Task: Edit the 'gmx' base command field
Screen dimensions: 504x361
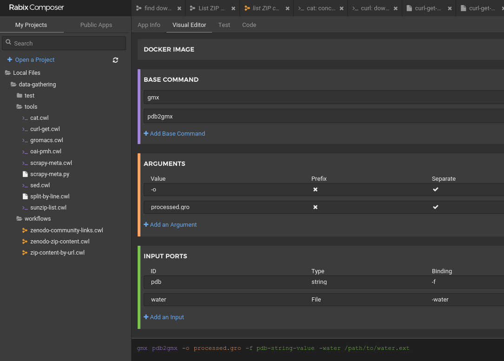Action: point(324,97)
